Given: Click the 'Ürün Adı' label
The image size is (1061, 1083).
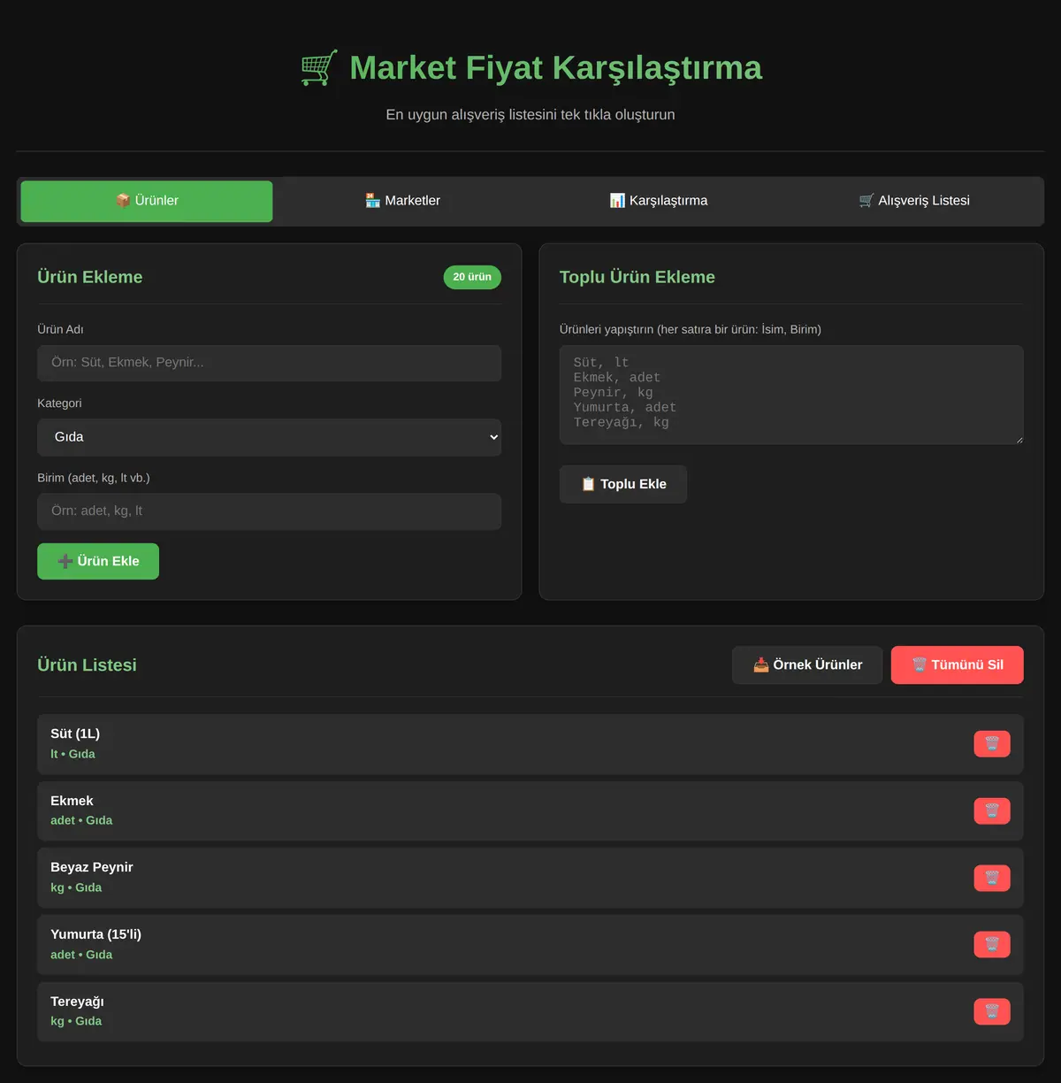Looking at the screenshot, I should [x=60, y=329].
